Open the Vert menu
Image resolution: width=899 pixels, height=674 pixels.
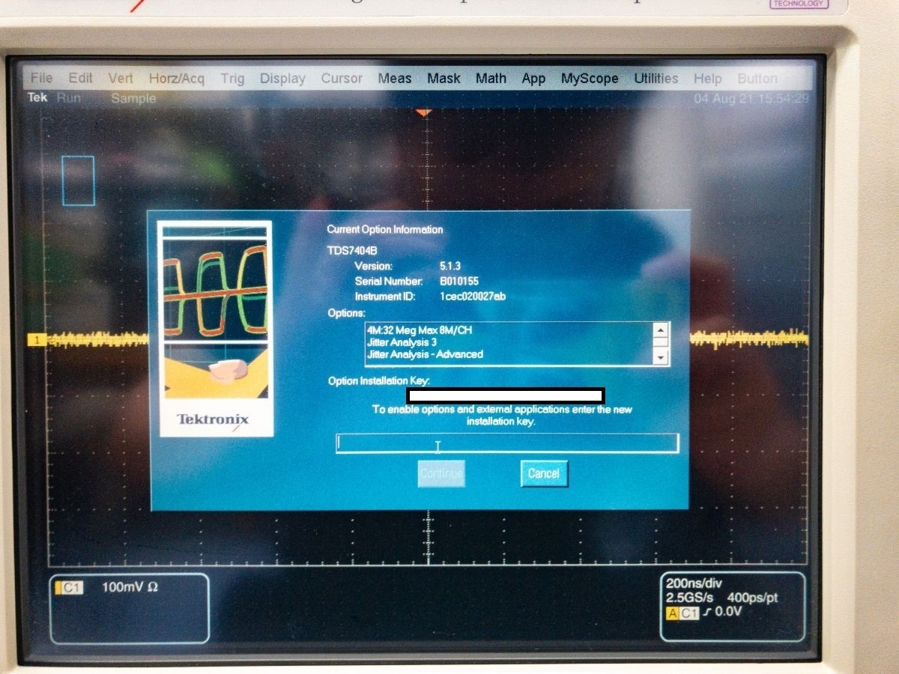pos(121,78)
